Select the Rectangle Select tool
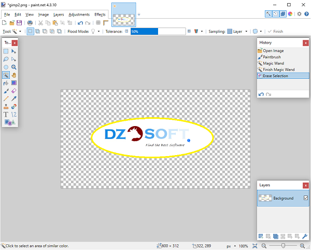 pyautogui.click(x=6, y=51)
